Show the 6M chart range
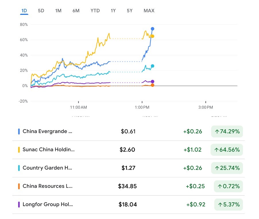Viewport: 259px width, 219px height. [76, 11]
